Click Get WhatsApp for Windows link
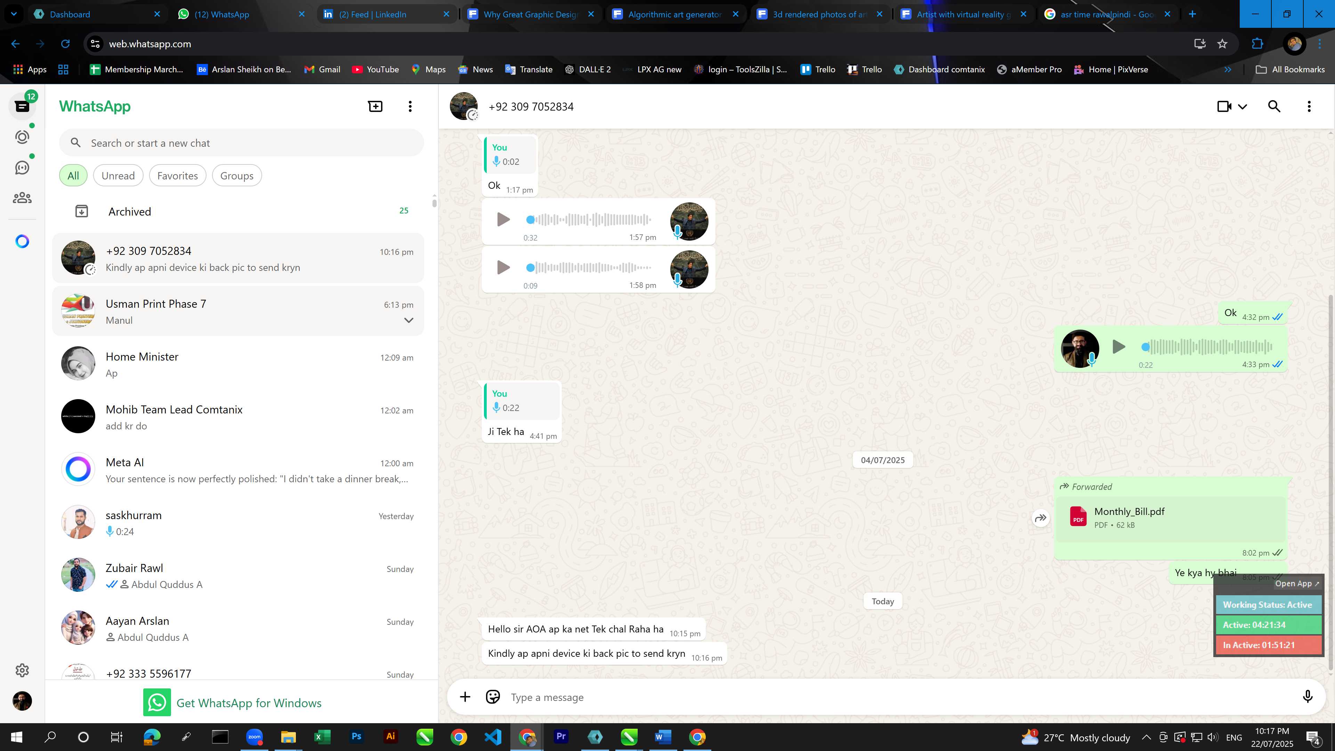 232,703
